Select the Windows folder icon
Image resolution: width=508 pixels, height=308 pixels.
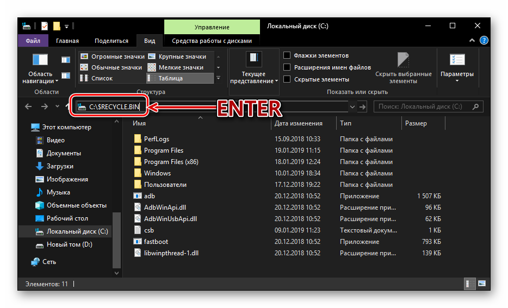click(138, 173)
